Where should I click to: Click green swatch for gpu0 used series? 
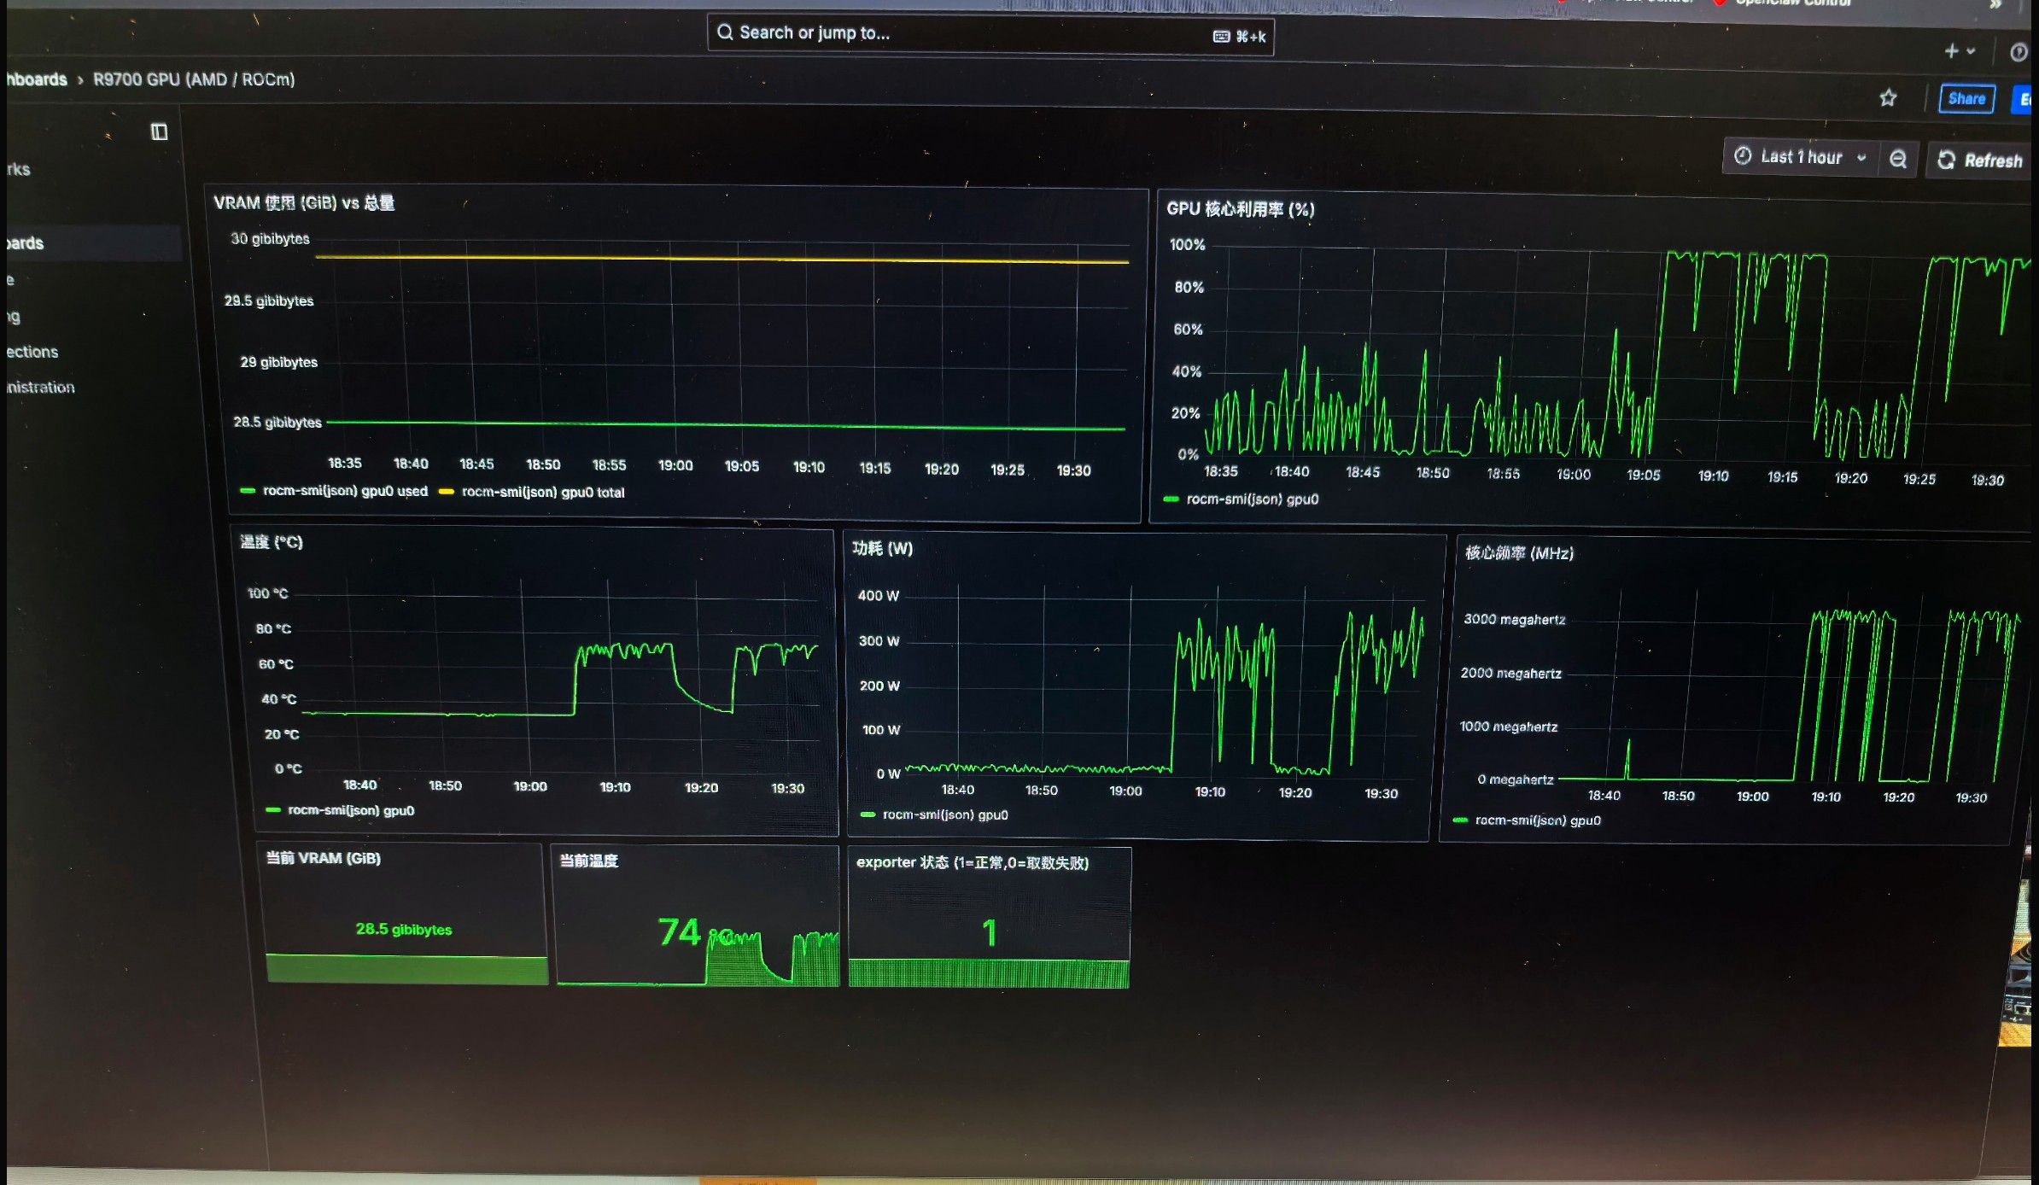248,490
